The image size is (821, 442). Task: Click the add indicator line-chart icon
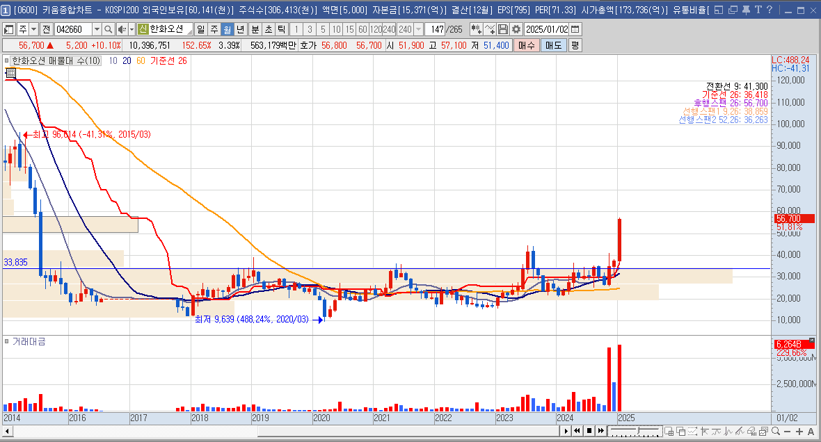point(490,29)
